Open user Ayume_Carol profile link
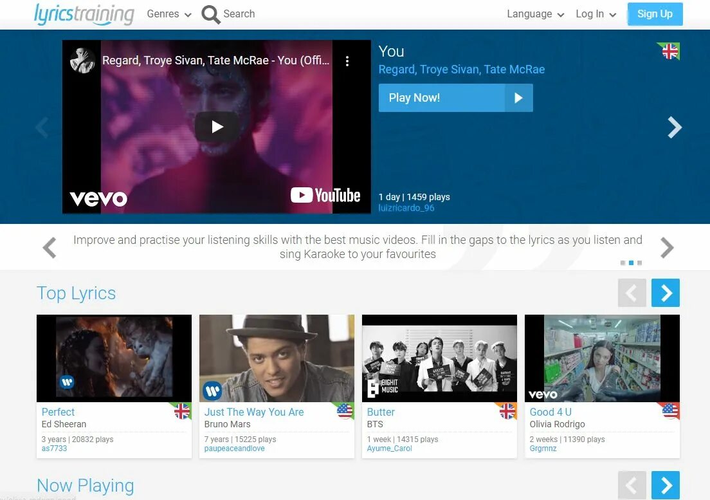 (x=390, y=449)
